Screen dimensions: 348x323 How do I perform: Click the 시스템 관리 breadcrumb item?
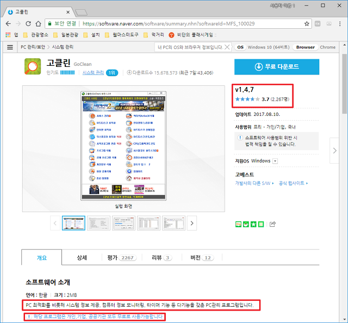pos(63,47)
